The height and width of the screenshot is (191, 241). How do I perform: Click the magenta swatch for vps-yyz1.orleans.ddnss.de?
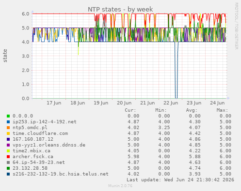[8, 145]
